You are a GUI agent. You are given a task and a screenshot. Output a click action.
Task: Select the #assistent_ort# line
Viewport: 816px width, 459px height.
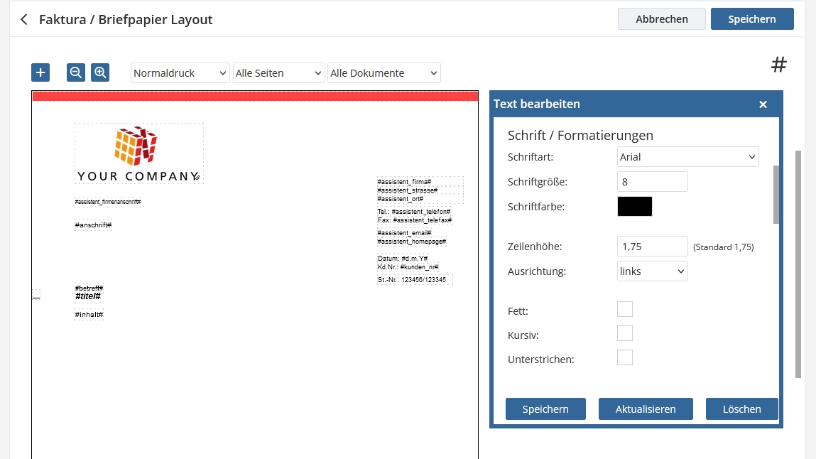coord(401,199)
